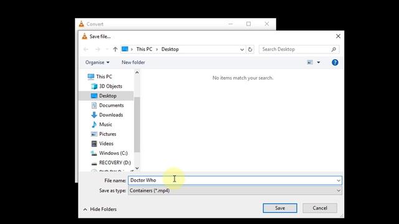Open the view options dropdown arrow
Viewport: 399px width, 224px height.
click(x=319, y=62)
